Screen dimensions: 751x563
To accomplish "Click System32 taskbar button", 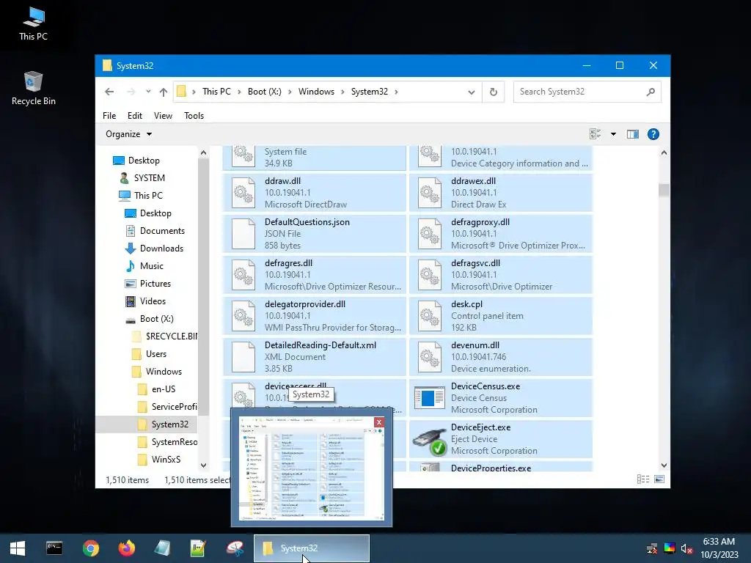I will [x=311, y=548].
